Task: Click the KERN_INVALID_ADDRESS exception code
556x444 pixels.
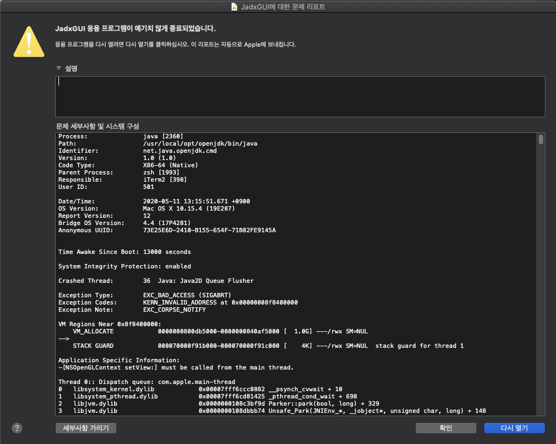Action: coord(220,302)
